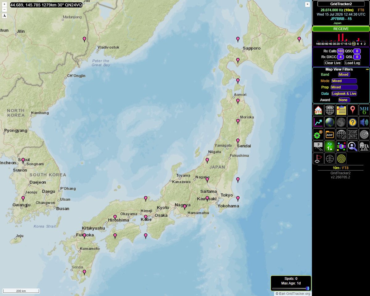The width and height of the screenshot is (370, 296).
Task: Click the Clear Live button
Action: pyautogui.click(x=332, y=63)
